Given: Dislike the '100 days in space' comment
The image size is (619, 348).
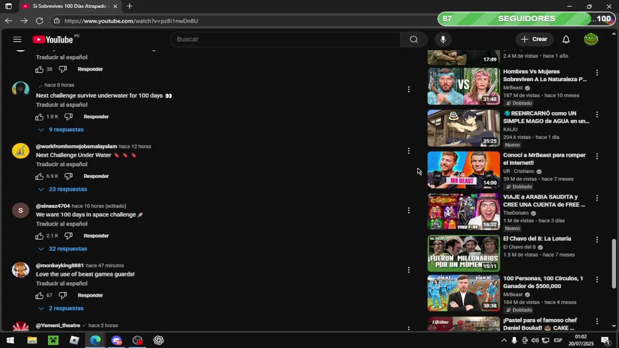Looking at the screenshot, I should [x=68, y=236].
